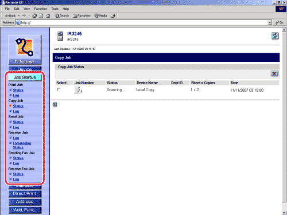Open the Back button history dropdown arrow
The height and width of the screenshot is (215, 287).
pyautogui.click(x=19, y=15)
